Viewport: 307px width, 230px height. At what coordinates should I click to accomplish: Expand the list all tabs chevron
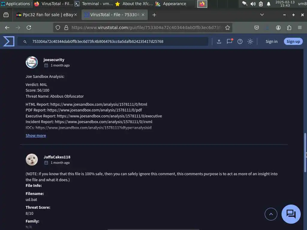(x=262, y=15)
